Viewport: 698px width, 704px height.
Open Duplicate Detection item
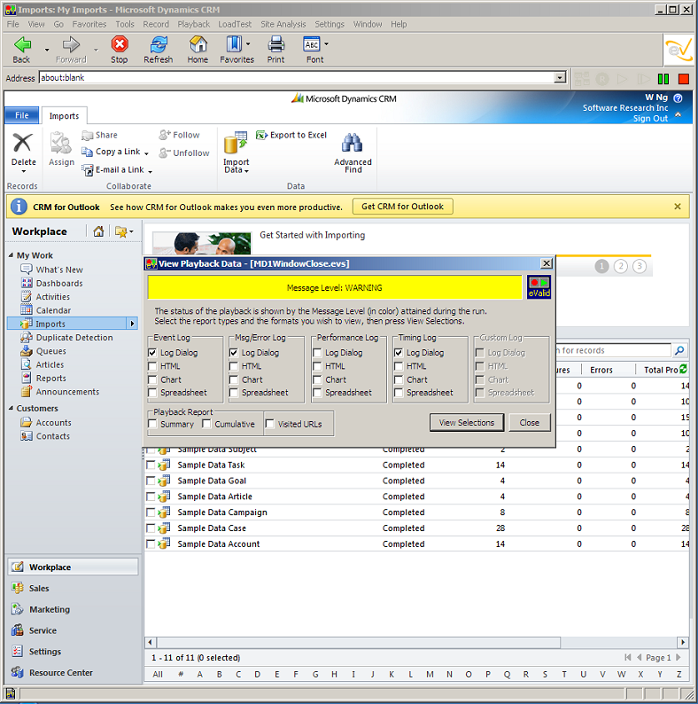74,338
